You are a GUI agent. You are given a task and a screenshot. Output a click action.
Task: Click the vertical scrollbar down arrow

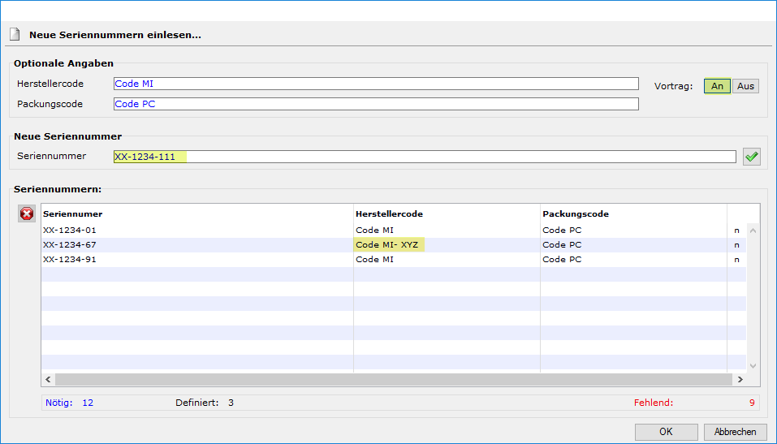(x=752, y=366)
